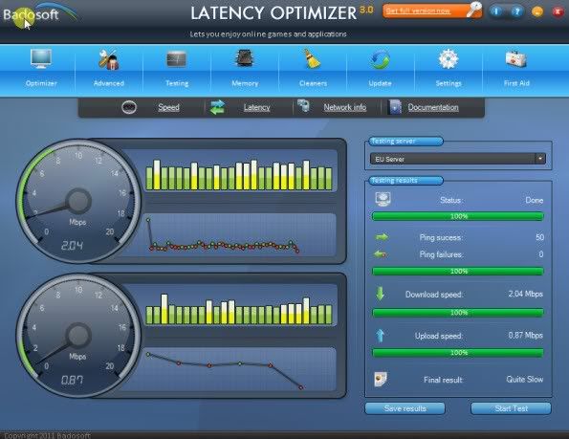Click the download latency line graph
The width and height of the screenshot is (569, 439).
(239, 235)
